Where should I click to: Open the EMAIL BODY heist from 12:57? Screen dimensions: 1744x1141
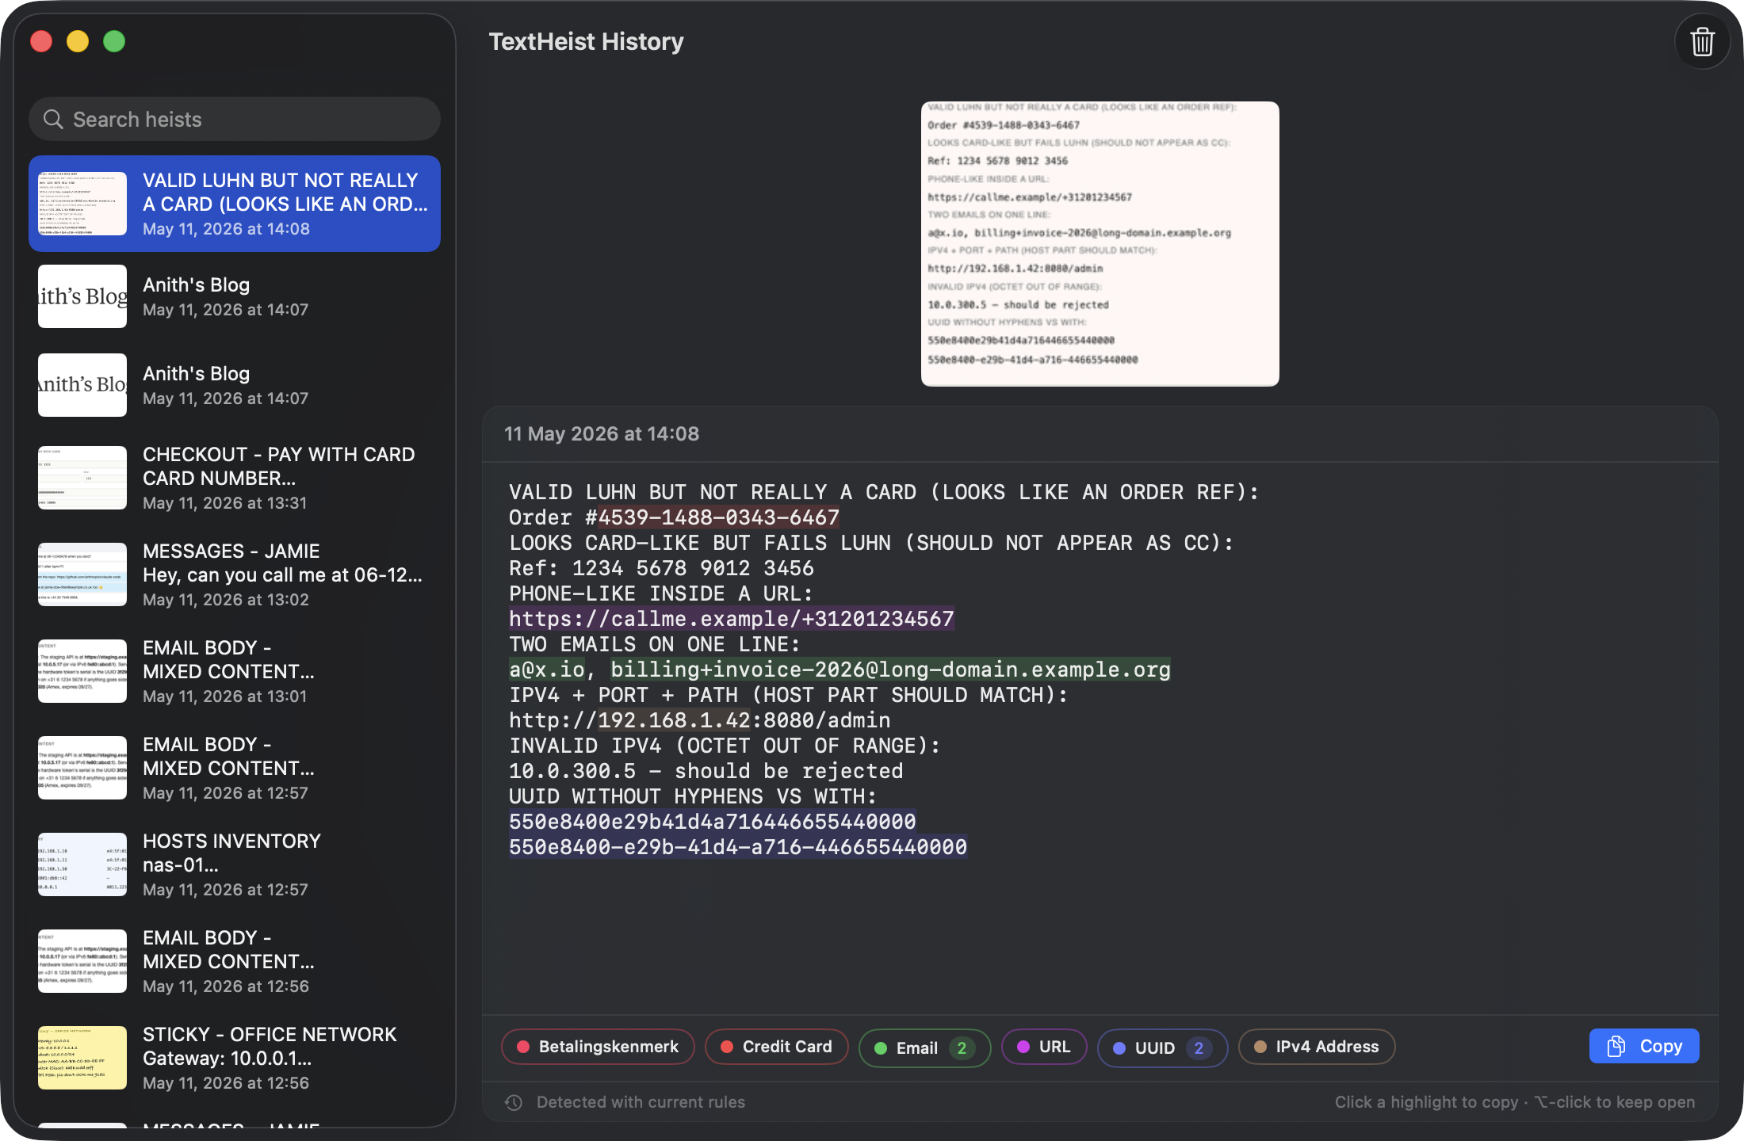click(235, 768)
